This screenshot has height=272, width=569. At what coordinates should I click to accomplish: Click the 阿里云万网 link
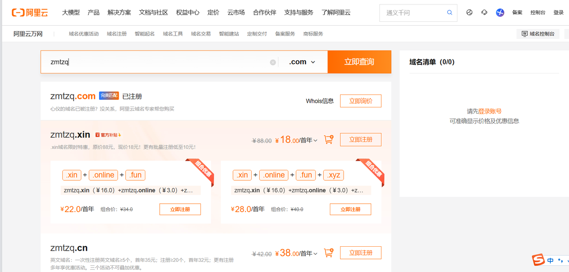pos(28,34)
